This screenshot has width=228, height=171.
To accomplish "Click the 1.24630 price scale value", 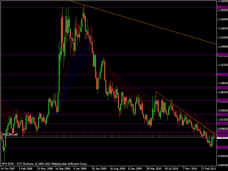I will tap(223, 28).
